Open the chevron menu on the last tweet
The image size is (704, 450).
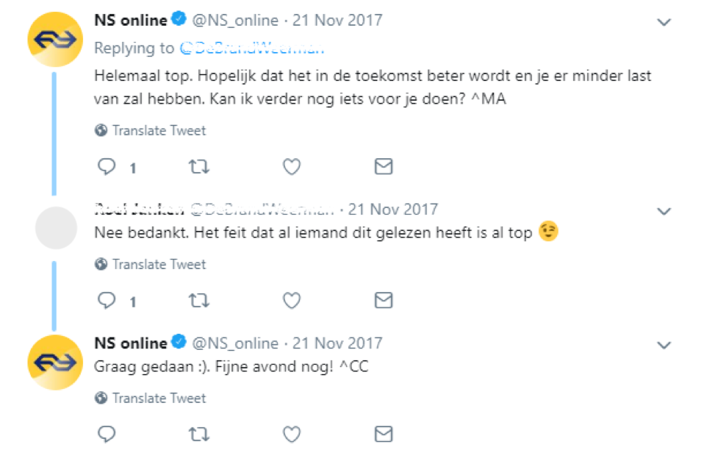tap(664, 345)
